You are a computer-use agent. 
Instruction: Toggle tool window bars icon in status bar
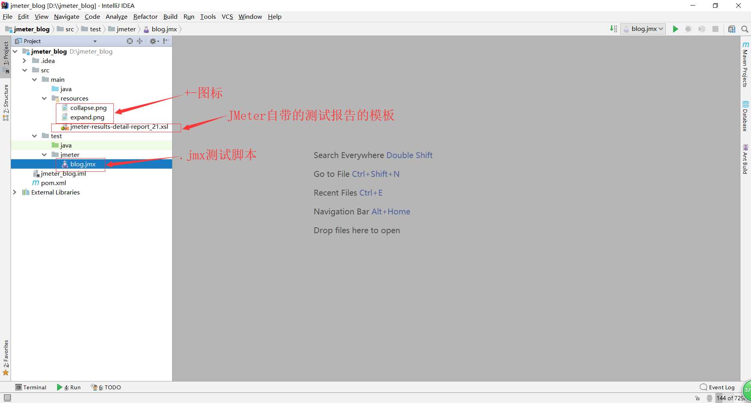coord(7,398)
